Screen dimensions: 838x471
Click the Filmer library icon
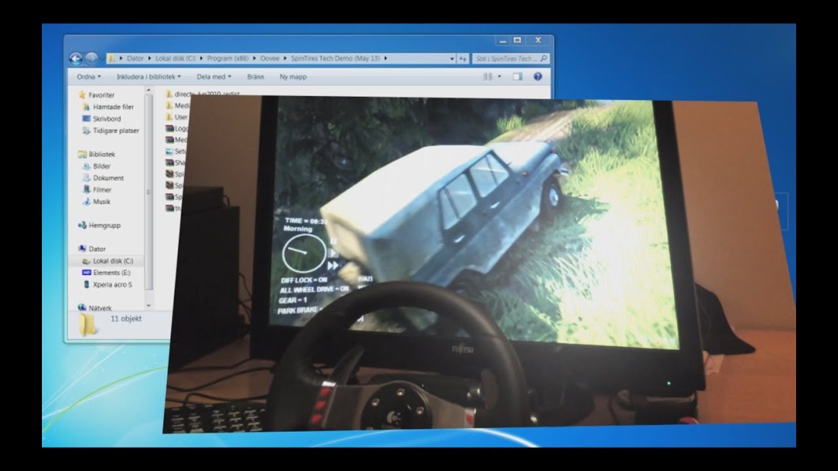pos(86,190)
